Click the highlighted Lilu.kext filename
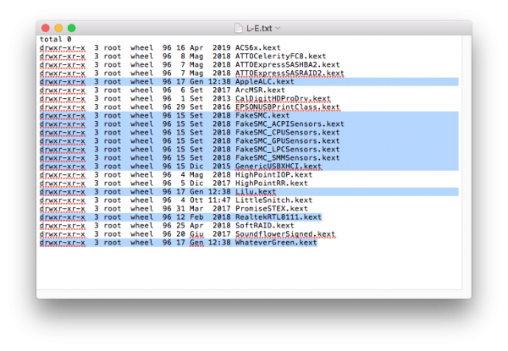508x351 pixels. [256, 192]
